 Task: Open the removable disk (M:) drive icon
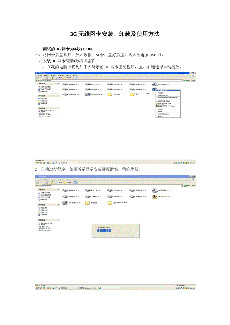coord(65,94)
